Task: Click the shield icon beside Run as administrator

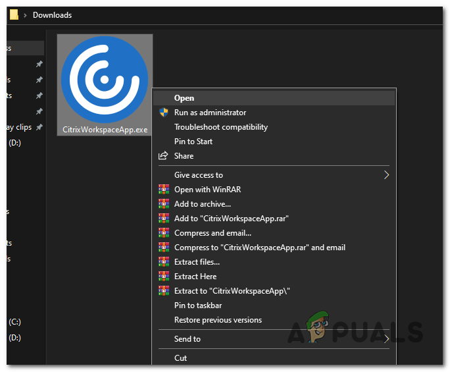Action: click(164, 113)
